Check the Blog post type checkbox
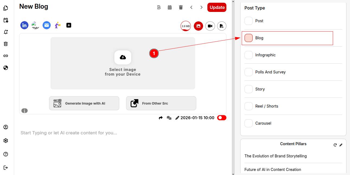The image size is (350, 175). (x=249, y=38)
